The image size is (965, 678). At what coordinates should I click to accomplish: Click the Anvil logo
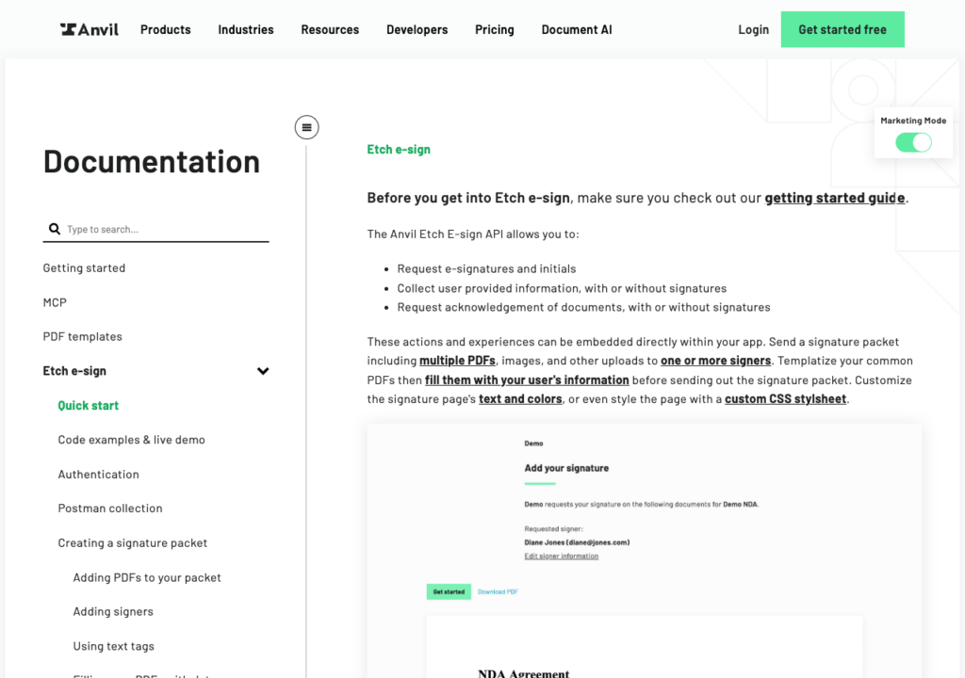tap(90, 29)
